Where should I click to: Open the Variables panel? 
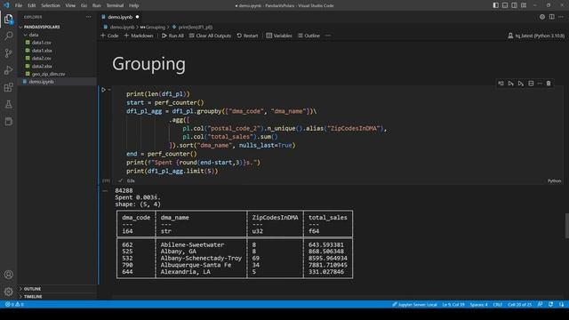pyautogui.click(x=279, y=36)
